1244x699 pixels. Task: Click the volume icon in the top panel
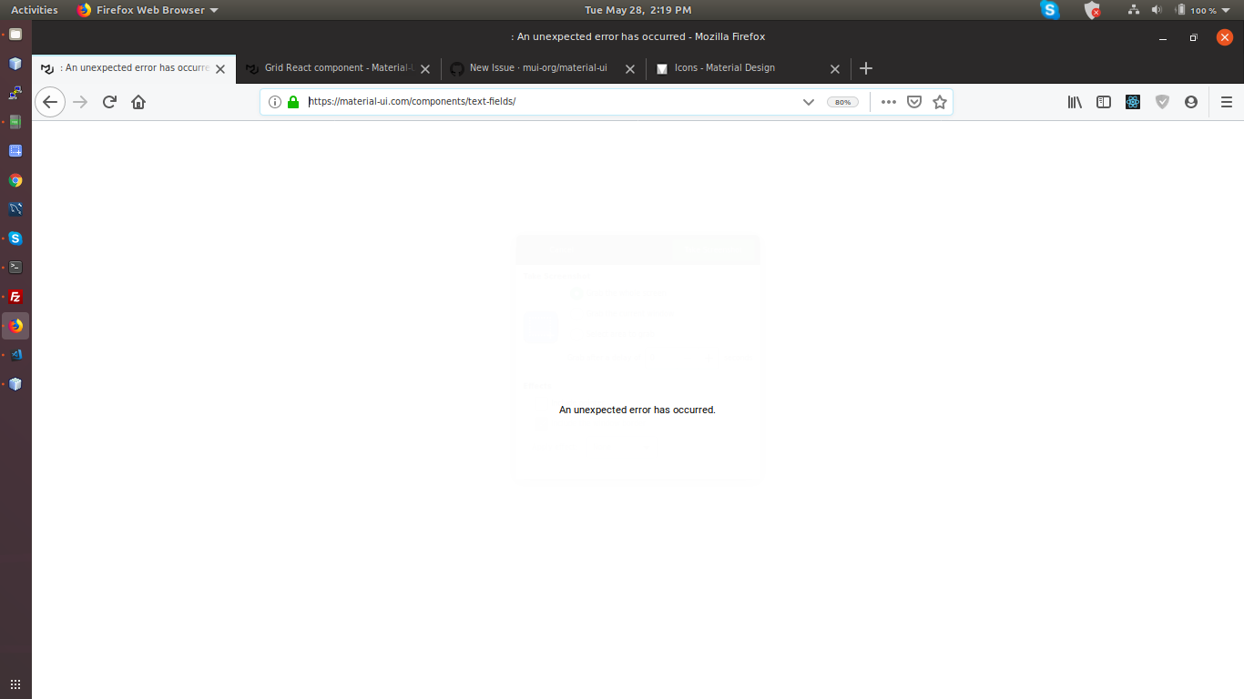(1157, 9)
